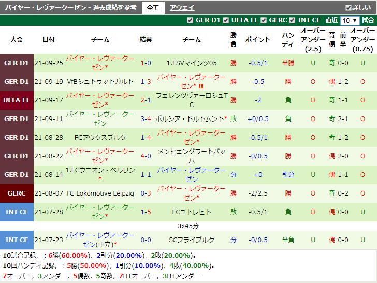Click the 10試合記録 summary line
This screenshot has height=283, width=377.
coord(99,256)
